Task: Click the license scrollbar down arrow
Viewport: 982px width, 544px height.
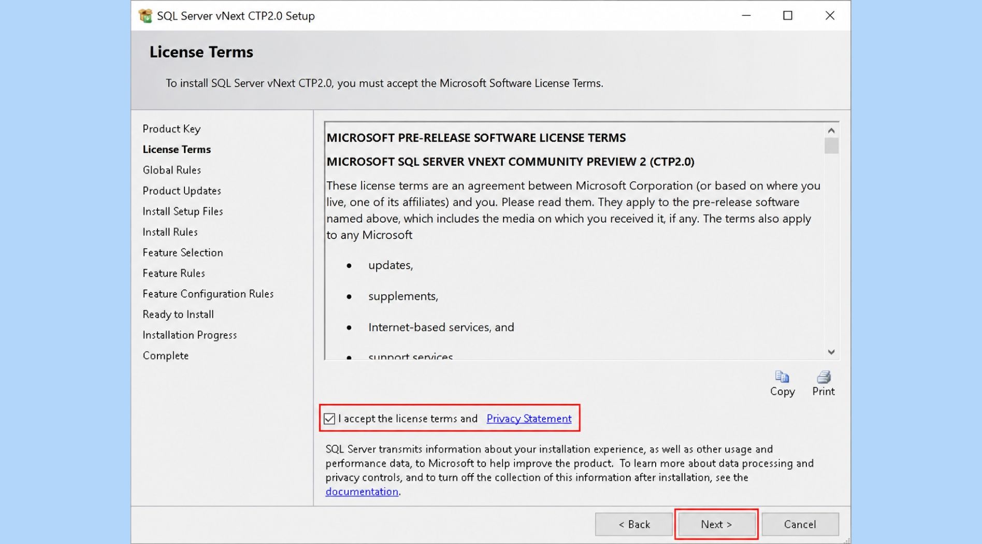Action: [x=831, y=352]
